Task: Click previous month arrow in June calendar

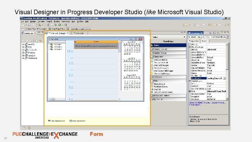Action: point(123,42)
